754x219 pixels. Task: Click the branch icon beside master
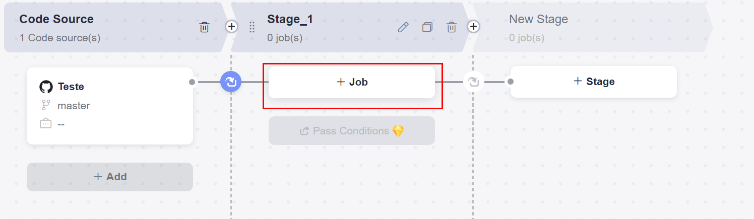(x=46, y=105)
